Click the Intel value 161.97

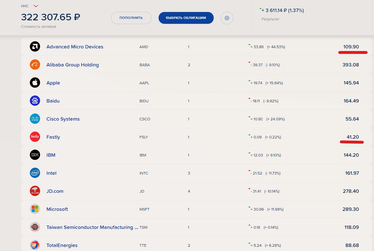tap(352, 173)
